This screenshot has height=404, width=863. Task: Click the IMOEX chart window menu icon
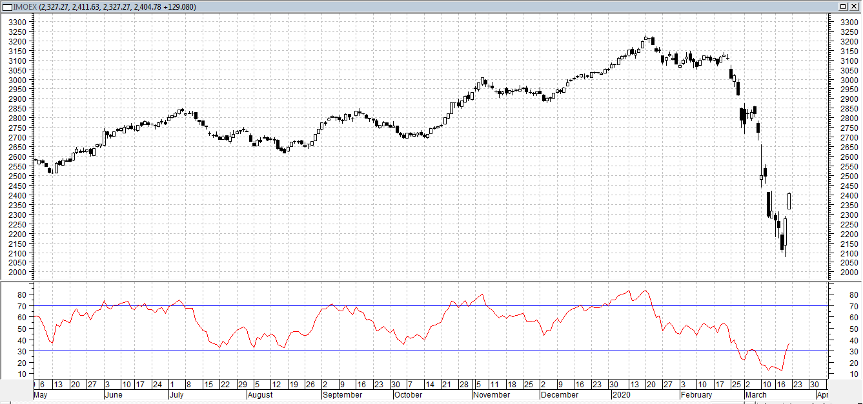(x=7, y=6)
